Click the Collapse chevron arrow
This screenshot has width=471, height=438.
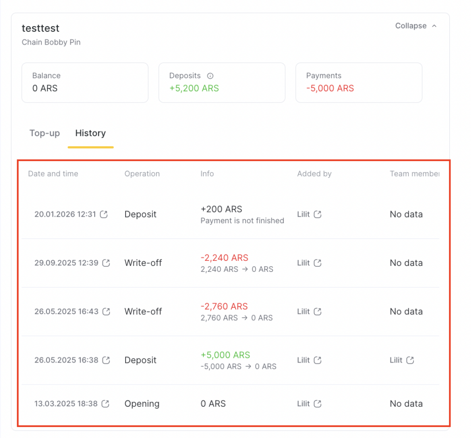(434, 26)
